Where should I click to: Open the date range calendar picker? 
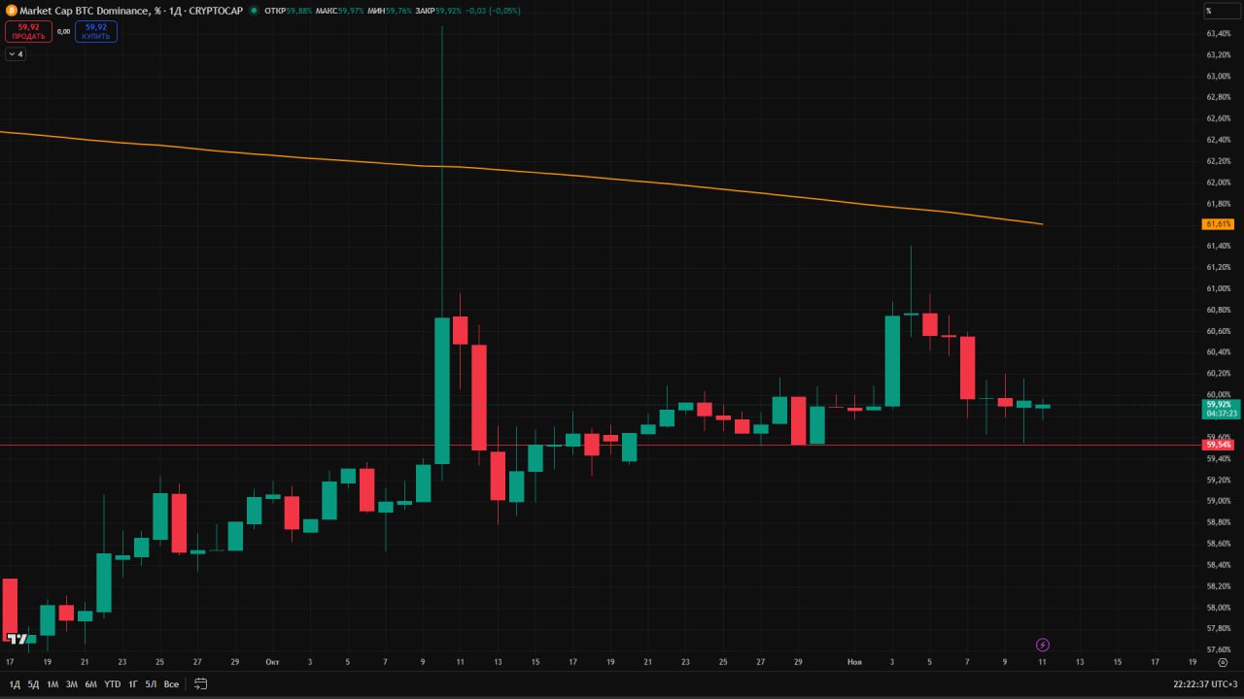200,683
